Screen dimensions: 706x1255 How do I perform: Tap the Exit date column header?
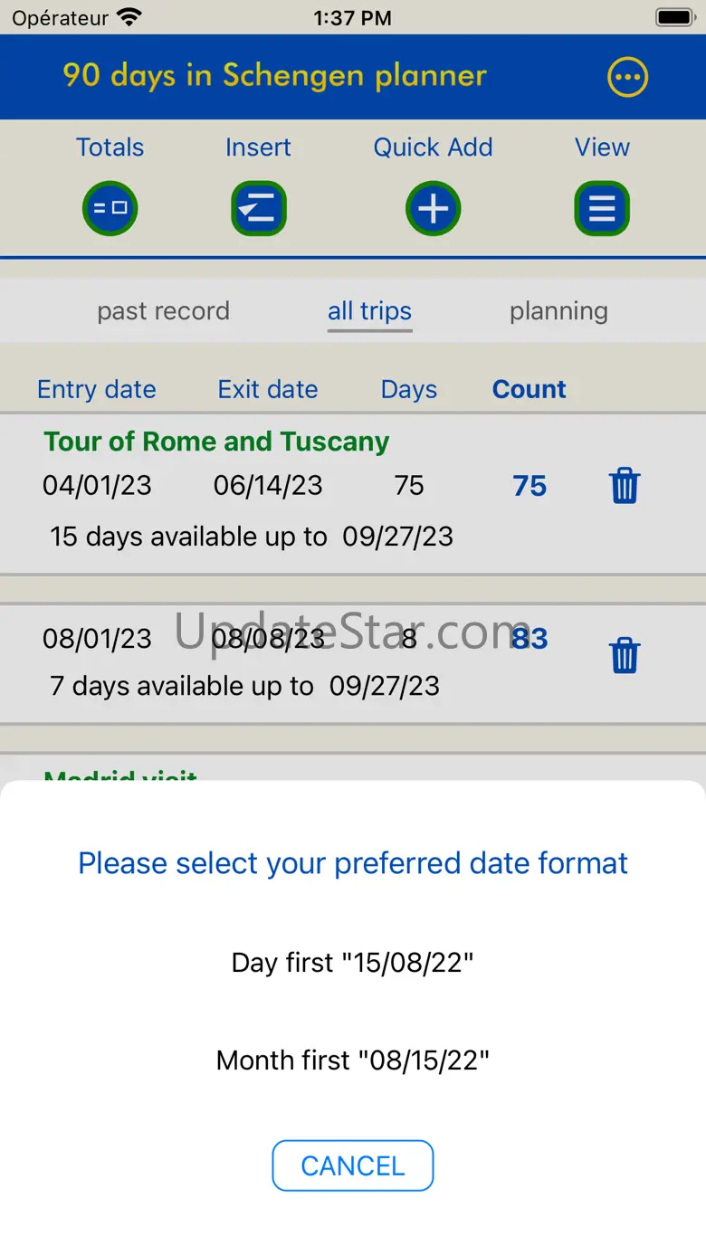(x=268, y=389)
